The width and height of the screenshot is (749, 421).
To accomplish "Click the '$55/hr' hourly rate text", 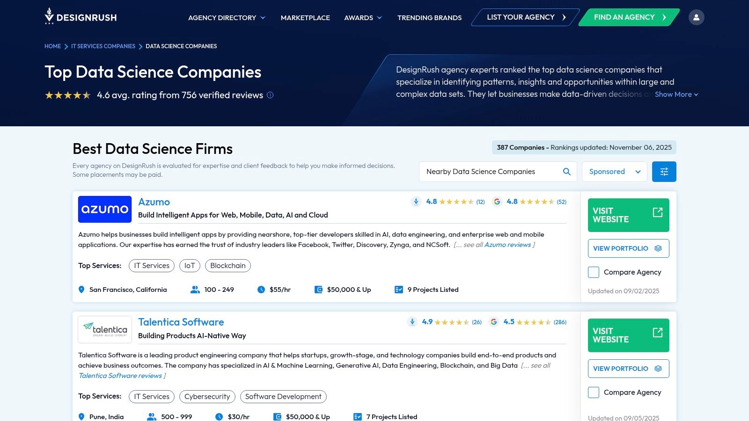I will [x=280, y=290].
